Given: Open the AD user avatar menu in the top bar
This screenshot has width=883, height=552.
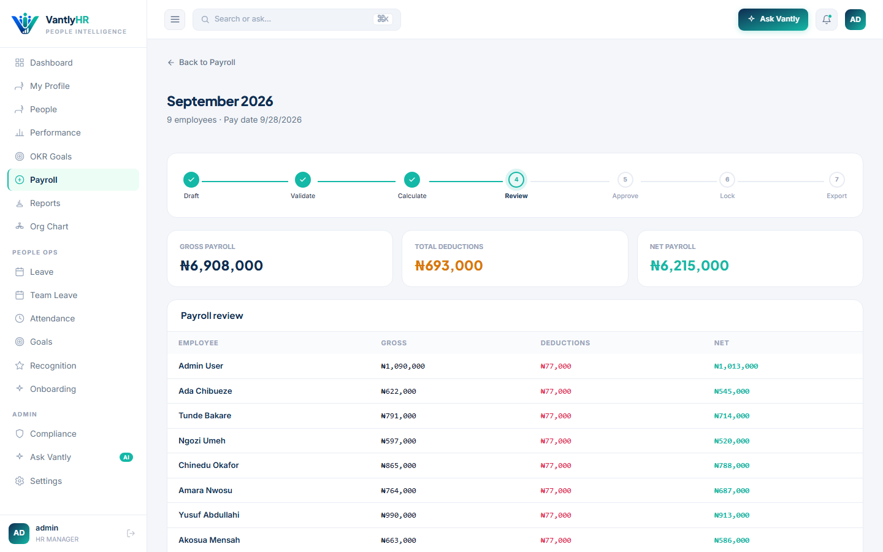Looking at the screenshot, I should 855,20.
